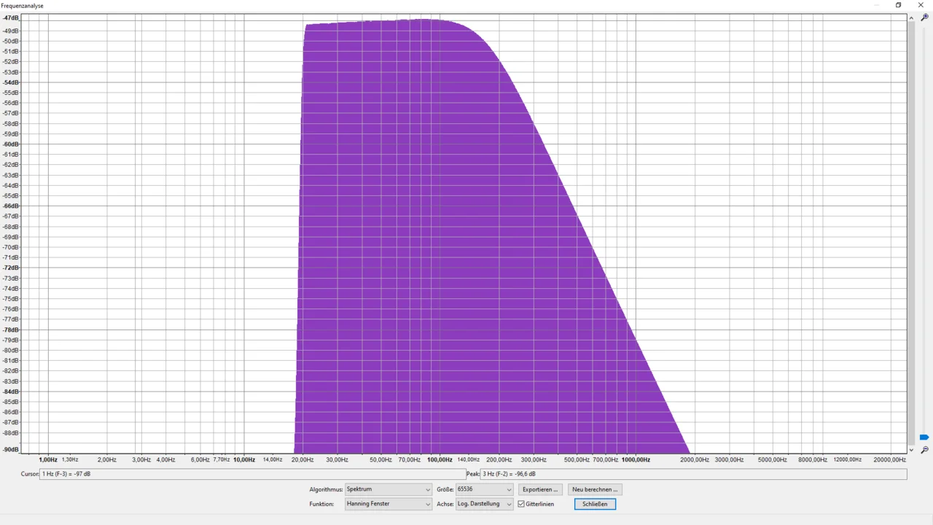Viewport: 933px width, 525px height.
Task: Open the Größe dropdown set to 65536
Action: 484,489
